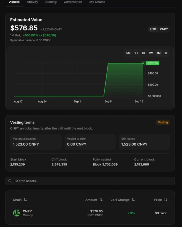Click the Vesting allocation 1,523.00 CNPY card
The image size is (182, 227).
36,142
